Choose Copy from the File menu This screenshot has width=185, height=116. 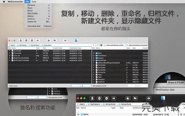tap(38, 8)
